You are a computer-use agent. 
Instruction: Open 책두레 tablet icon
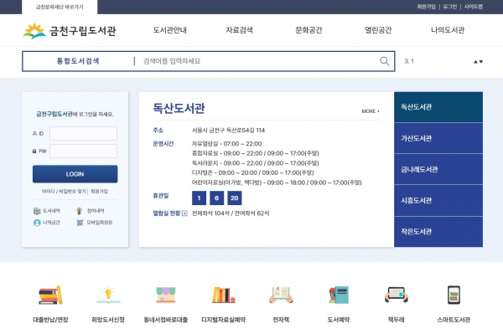397,295
